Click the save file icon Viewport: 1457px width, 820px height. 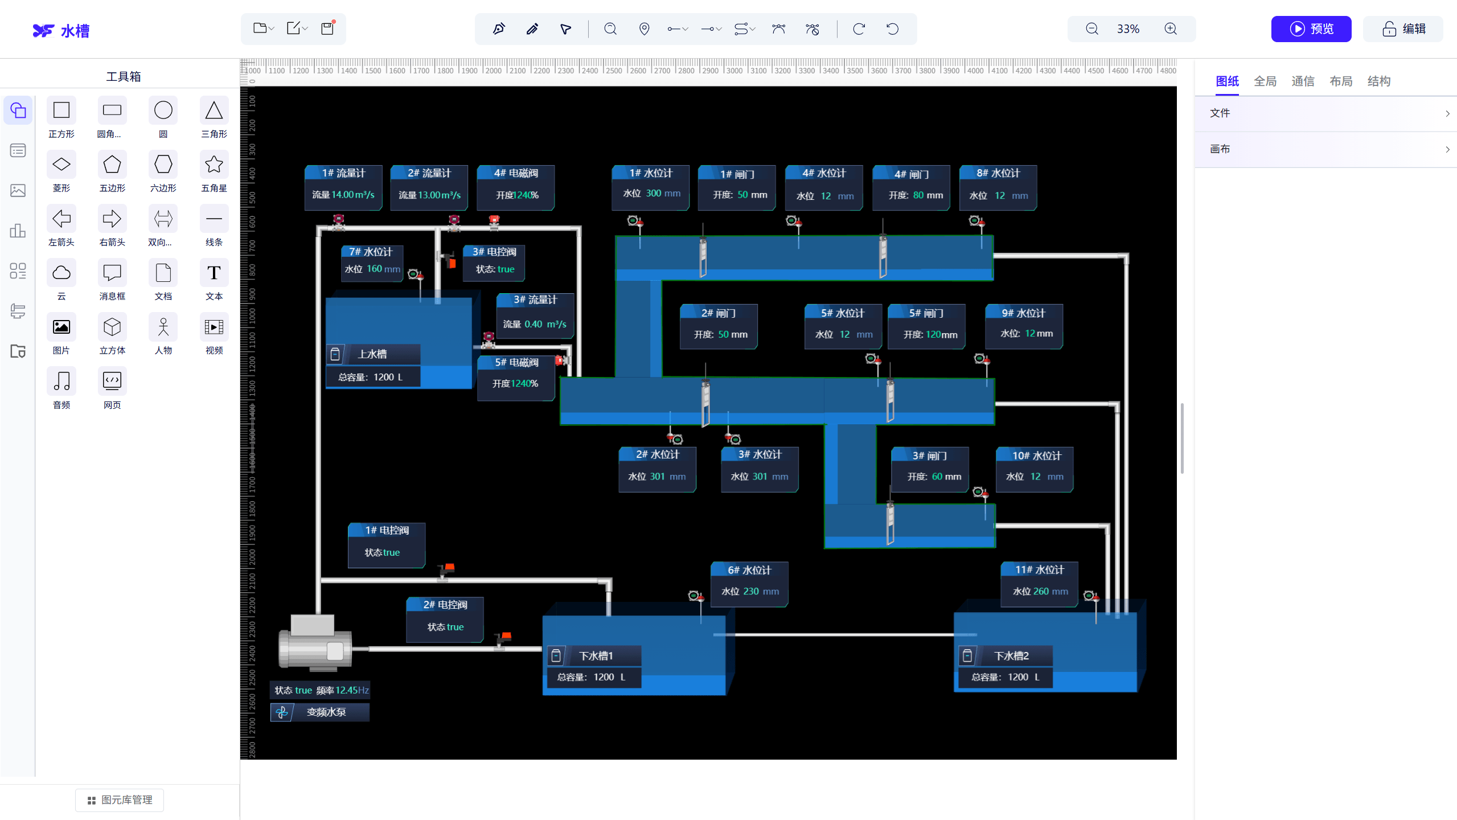click(328, 28)
